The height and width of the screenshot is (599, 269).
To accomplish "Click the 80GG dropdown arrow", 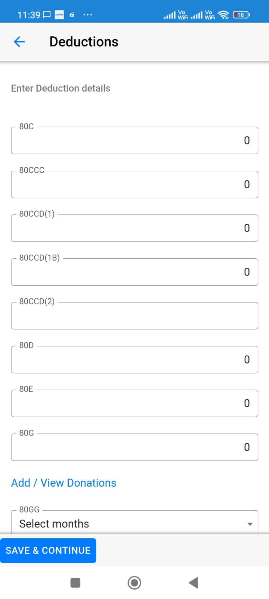I will coord(250,524).
